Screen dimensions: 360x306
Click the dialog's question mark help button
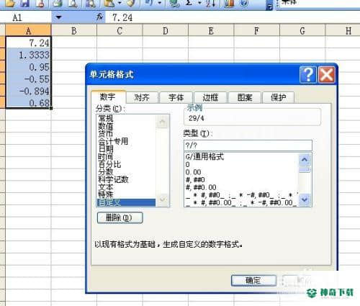tap(308, 75)
